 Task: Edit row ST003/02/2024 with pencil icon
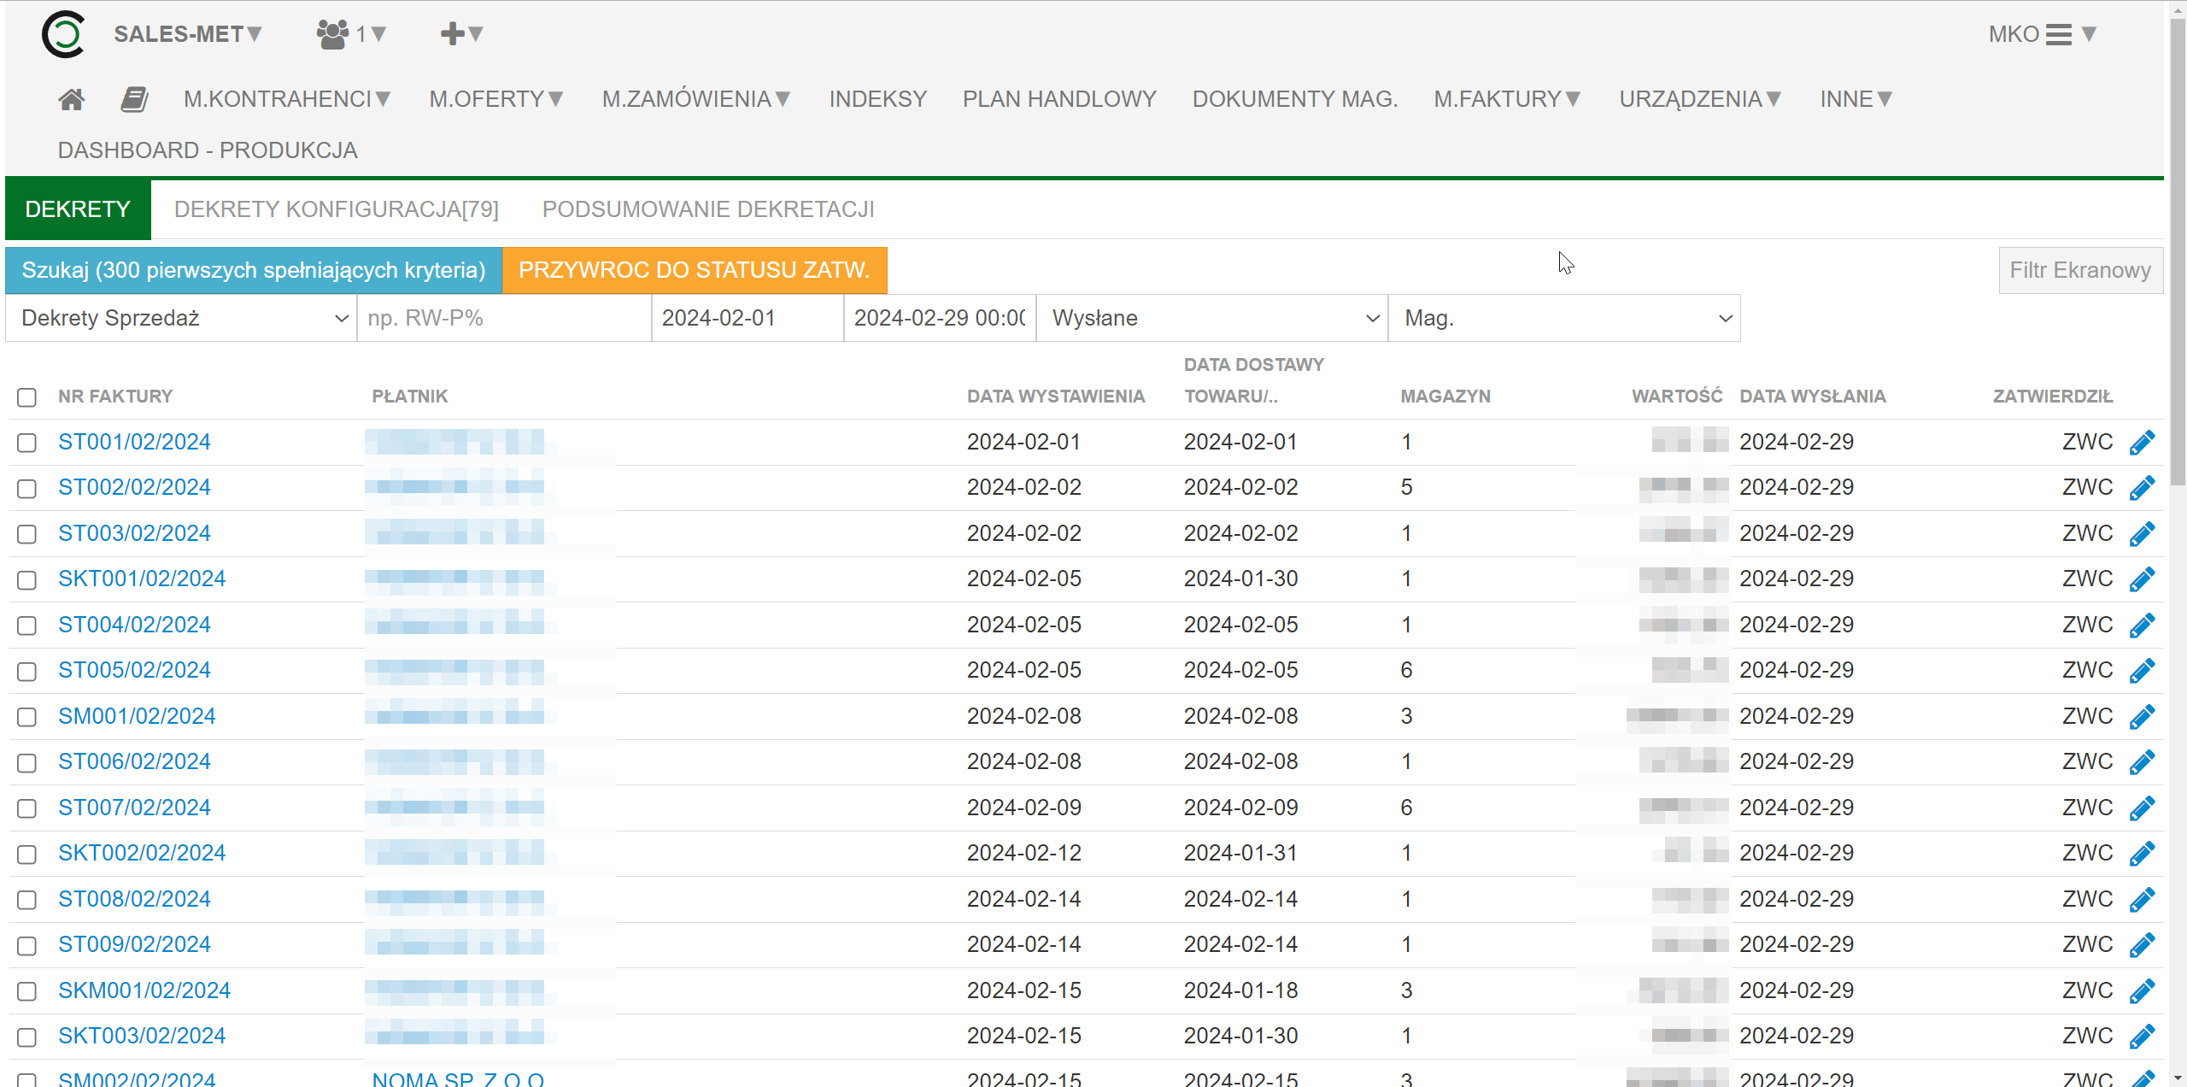click(x=2142, y=534)
